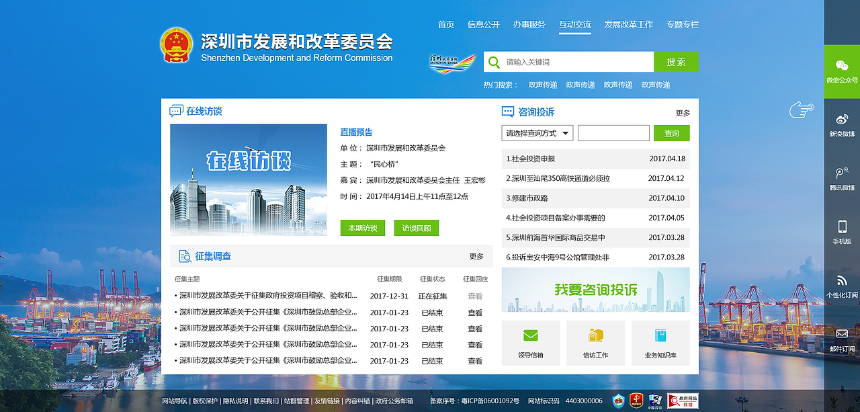
Task: Open the 信息公开 navigation item
Action: [484, 24]
